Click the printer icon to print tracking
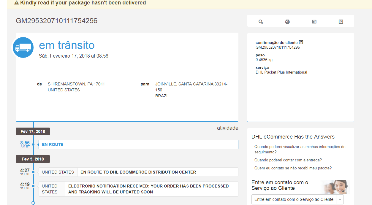This screenshot has height=205, width=372. 287,22
